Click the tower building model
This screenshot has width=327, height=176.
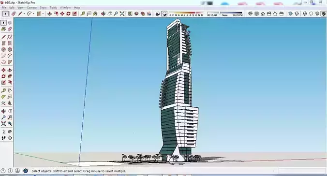tap(178, 92)
